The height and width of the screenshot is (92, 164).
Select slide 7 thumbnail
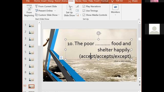(x=32, y=66)
